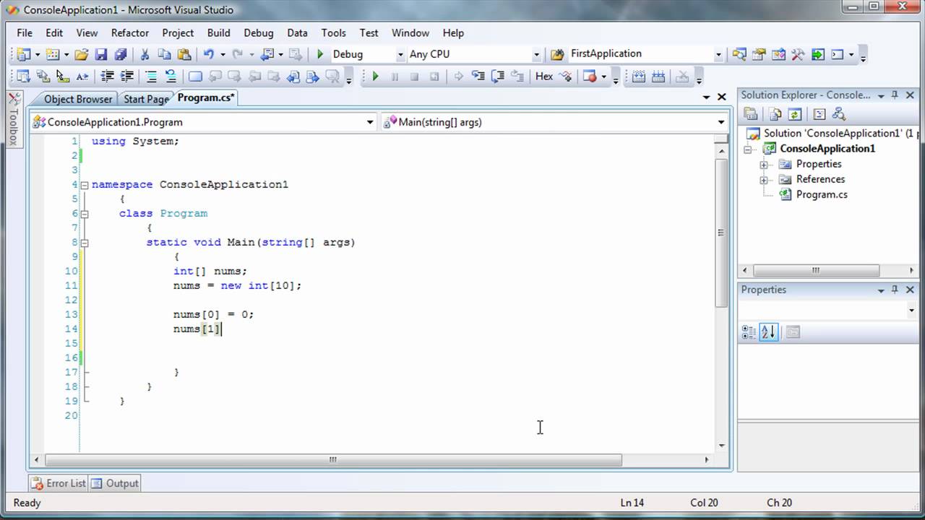Collapse the static void Main code region
This screenshot has width=925, height=520.
point(85,243)
